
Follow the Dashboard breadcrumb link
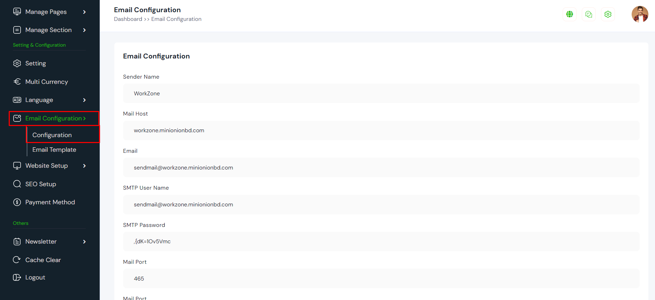(128, 19)
